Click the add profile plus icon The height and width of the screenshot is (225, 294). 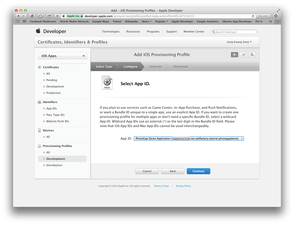234,55
